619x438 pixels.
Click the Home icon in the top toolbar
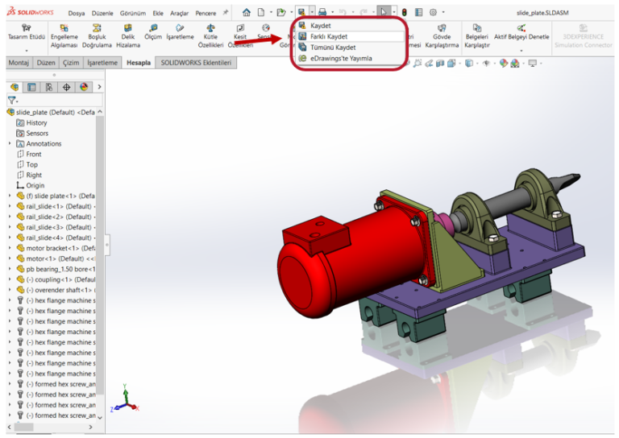pos(244,13)
